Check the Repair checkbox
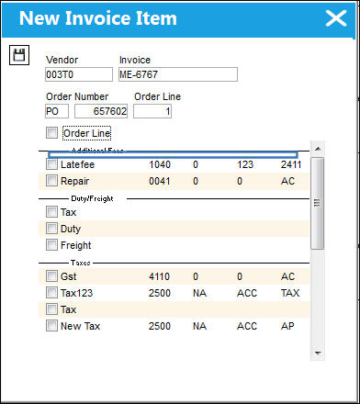The height and width of the screenshot is (404, 360). click(x=51, y=181)
